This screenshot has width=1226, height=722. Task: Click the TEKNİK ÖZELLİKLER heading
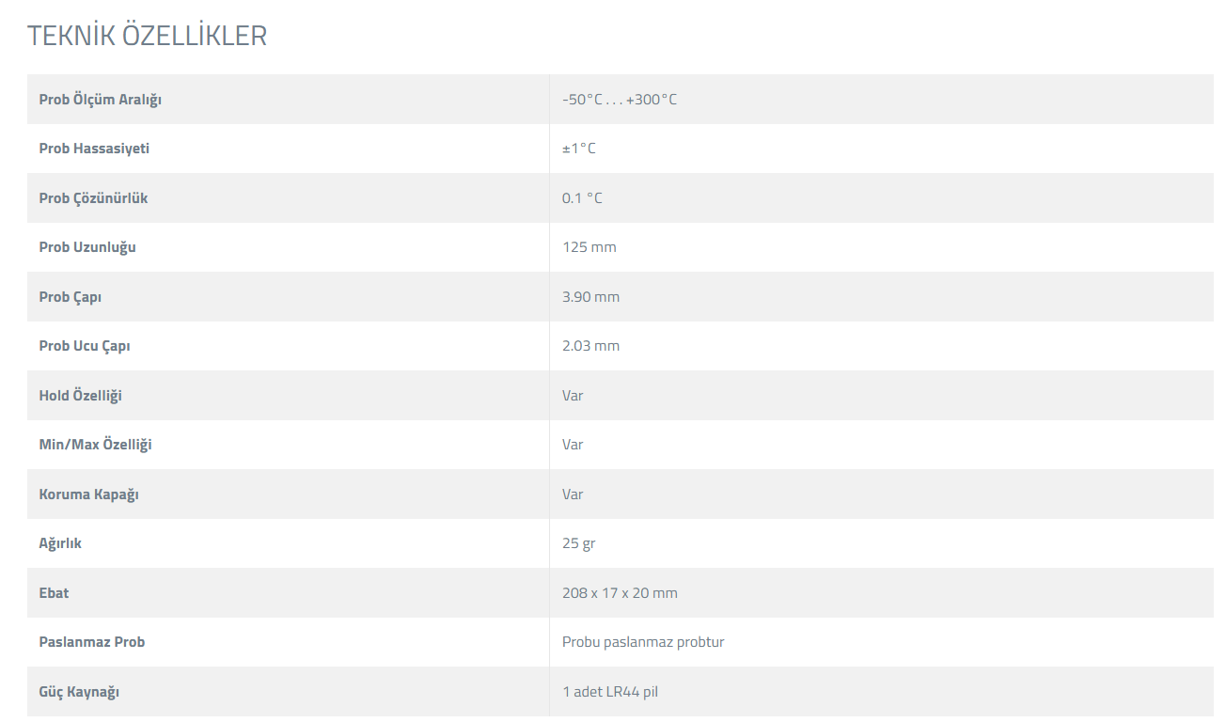(147, 36)
